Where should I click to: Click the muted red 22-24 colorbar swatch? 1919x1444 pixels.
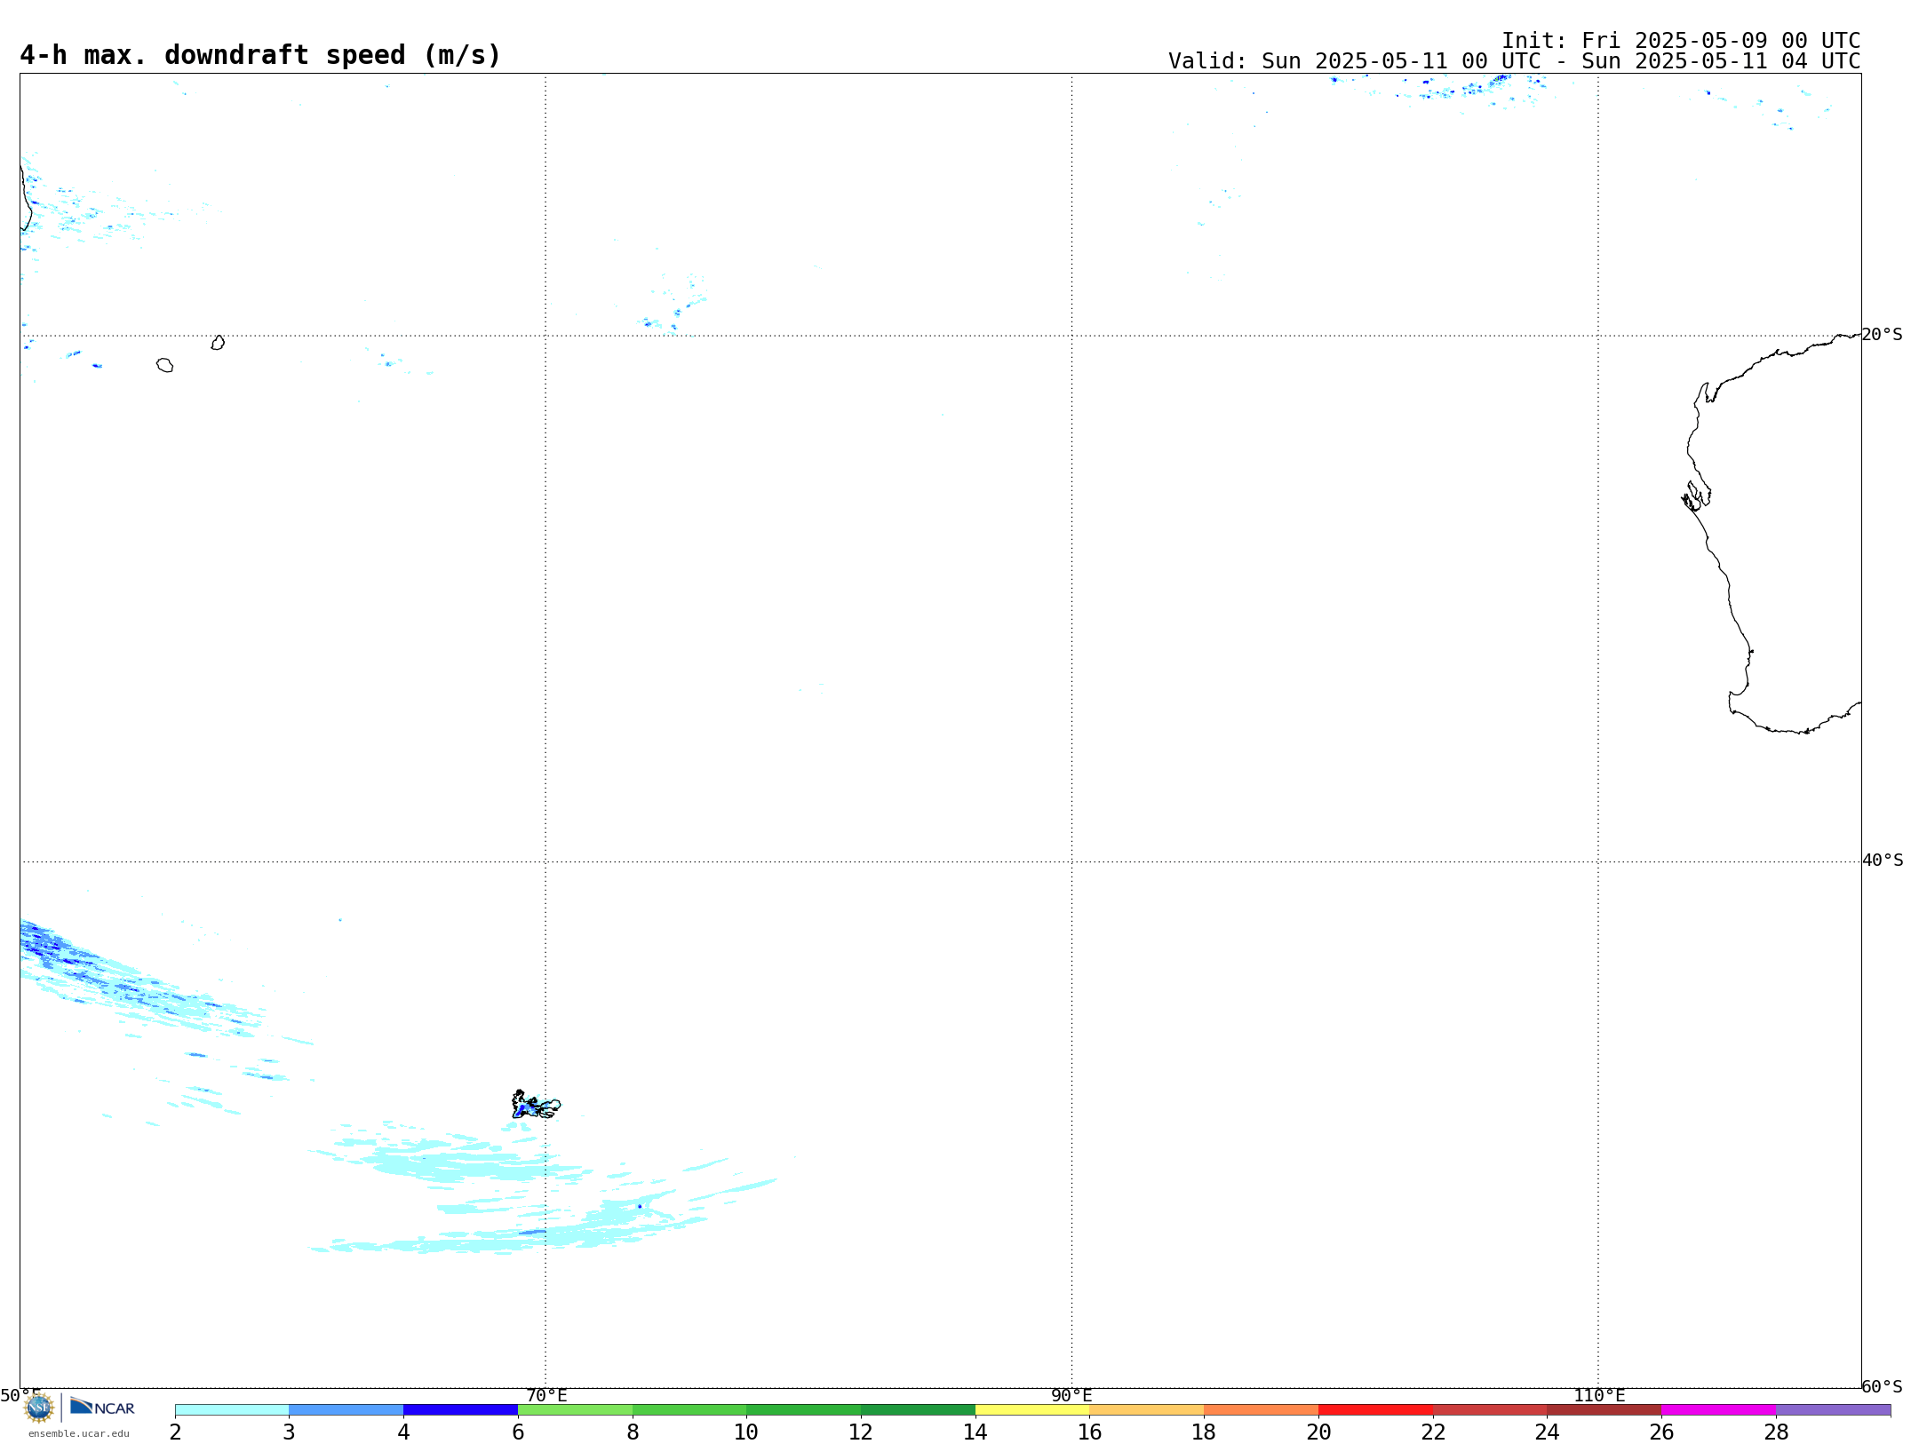1490,1409
